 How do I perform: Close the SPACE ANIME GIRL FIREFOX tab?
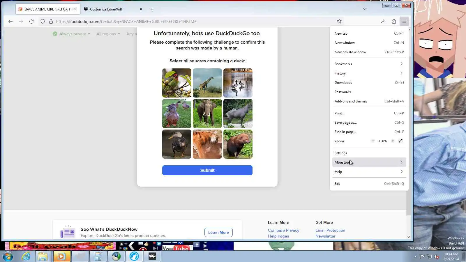click(x=75, y=9)
